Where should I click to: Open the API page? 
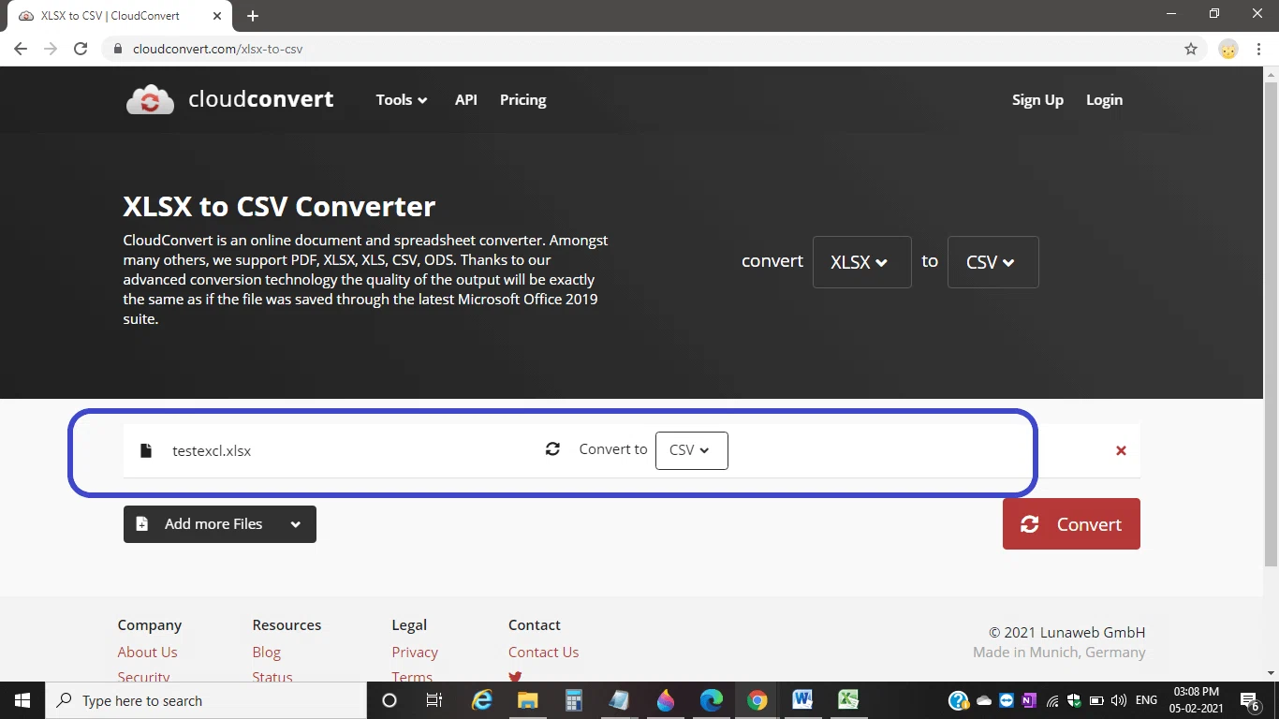tap(466, 100)
